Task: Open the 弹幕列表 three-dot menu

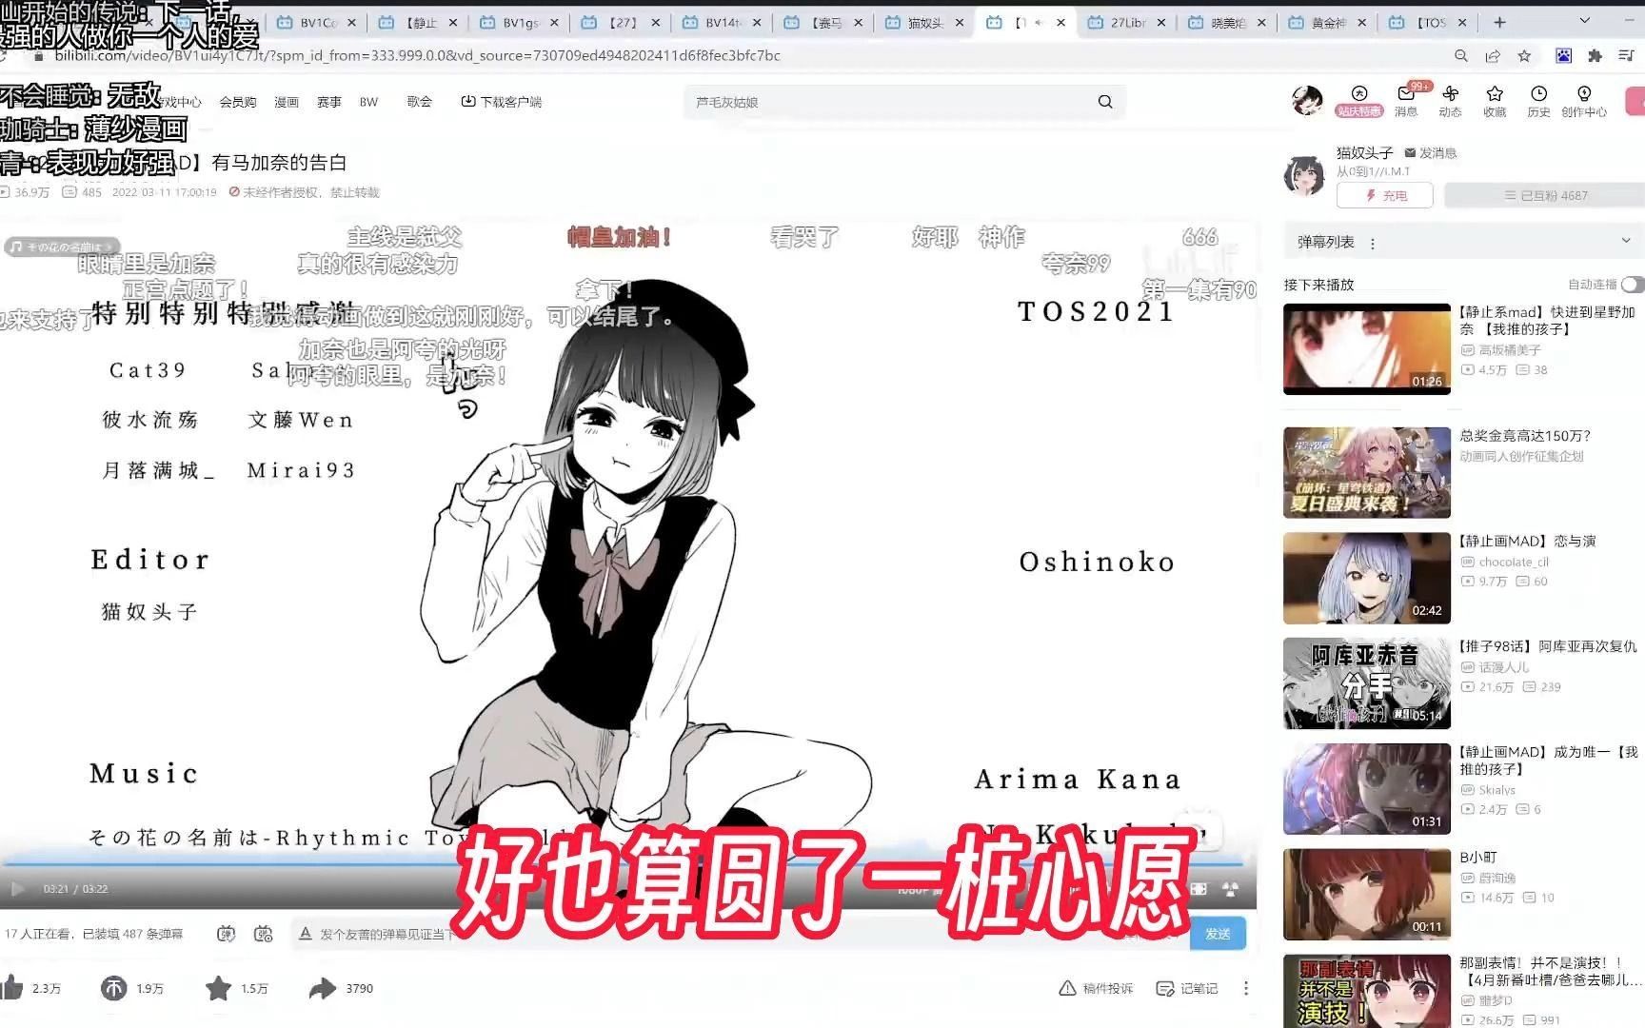Action: (1373, 244)
